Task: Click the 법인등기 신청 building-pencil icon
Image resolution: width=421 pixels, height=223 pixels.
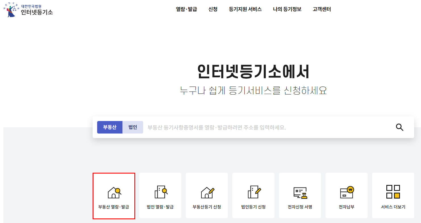Action: point(254,192)
